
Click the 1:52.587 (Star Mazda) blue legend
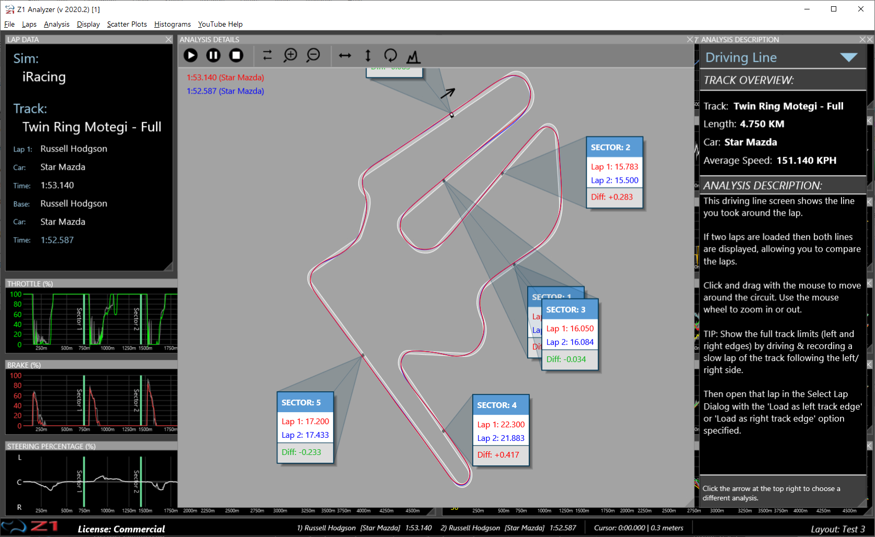click(x=225, y=91)
